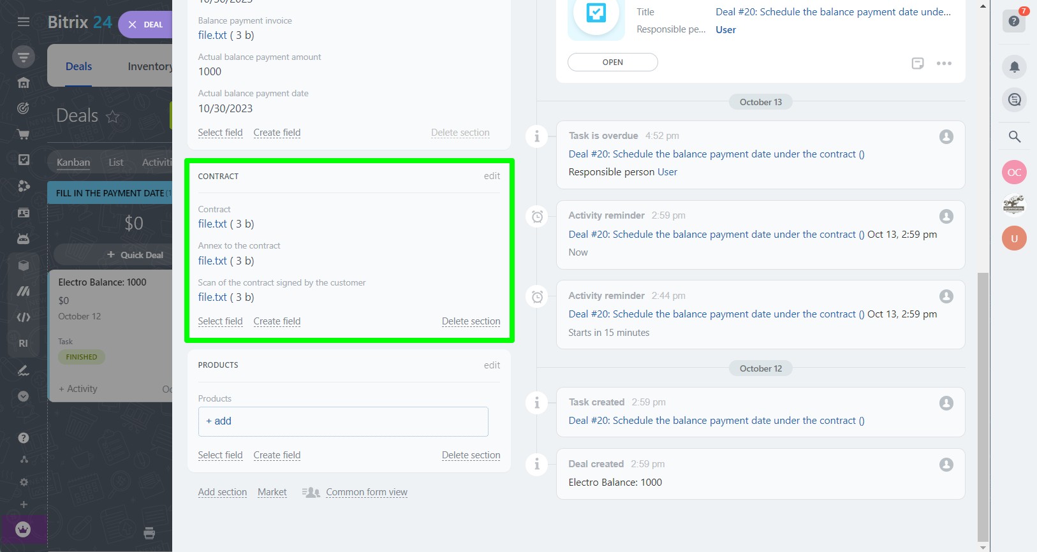The height and width of the screenshot is (552, 1037).
Task: Open the chat messages icon in right panel
Action: coord(1014,100)
